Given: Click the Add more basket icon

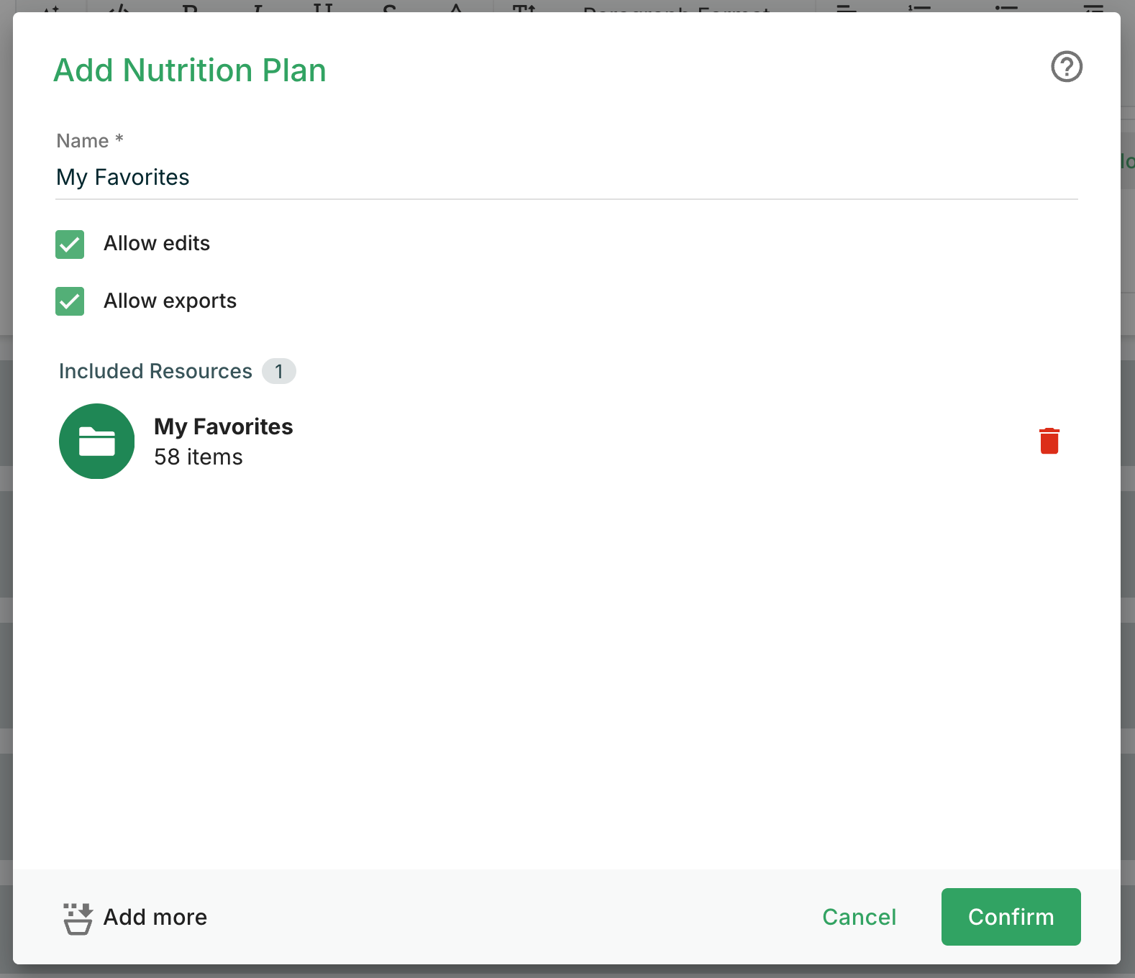Looking at the screenshot, I should (78, 918).
